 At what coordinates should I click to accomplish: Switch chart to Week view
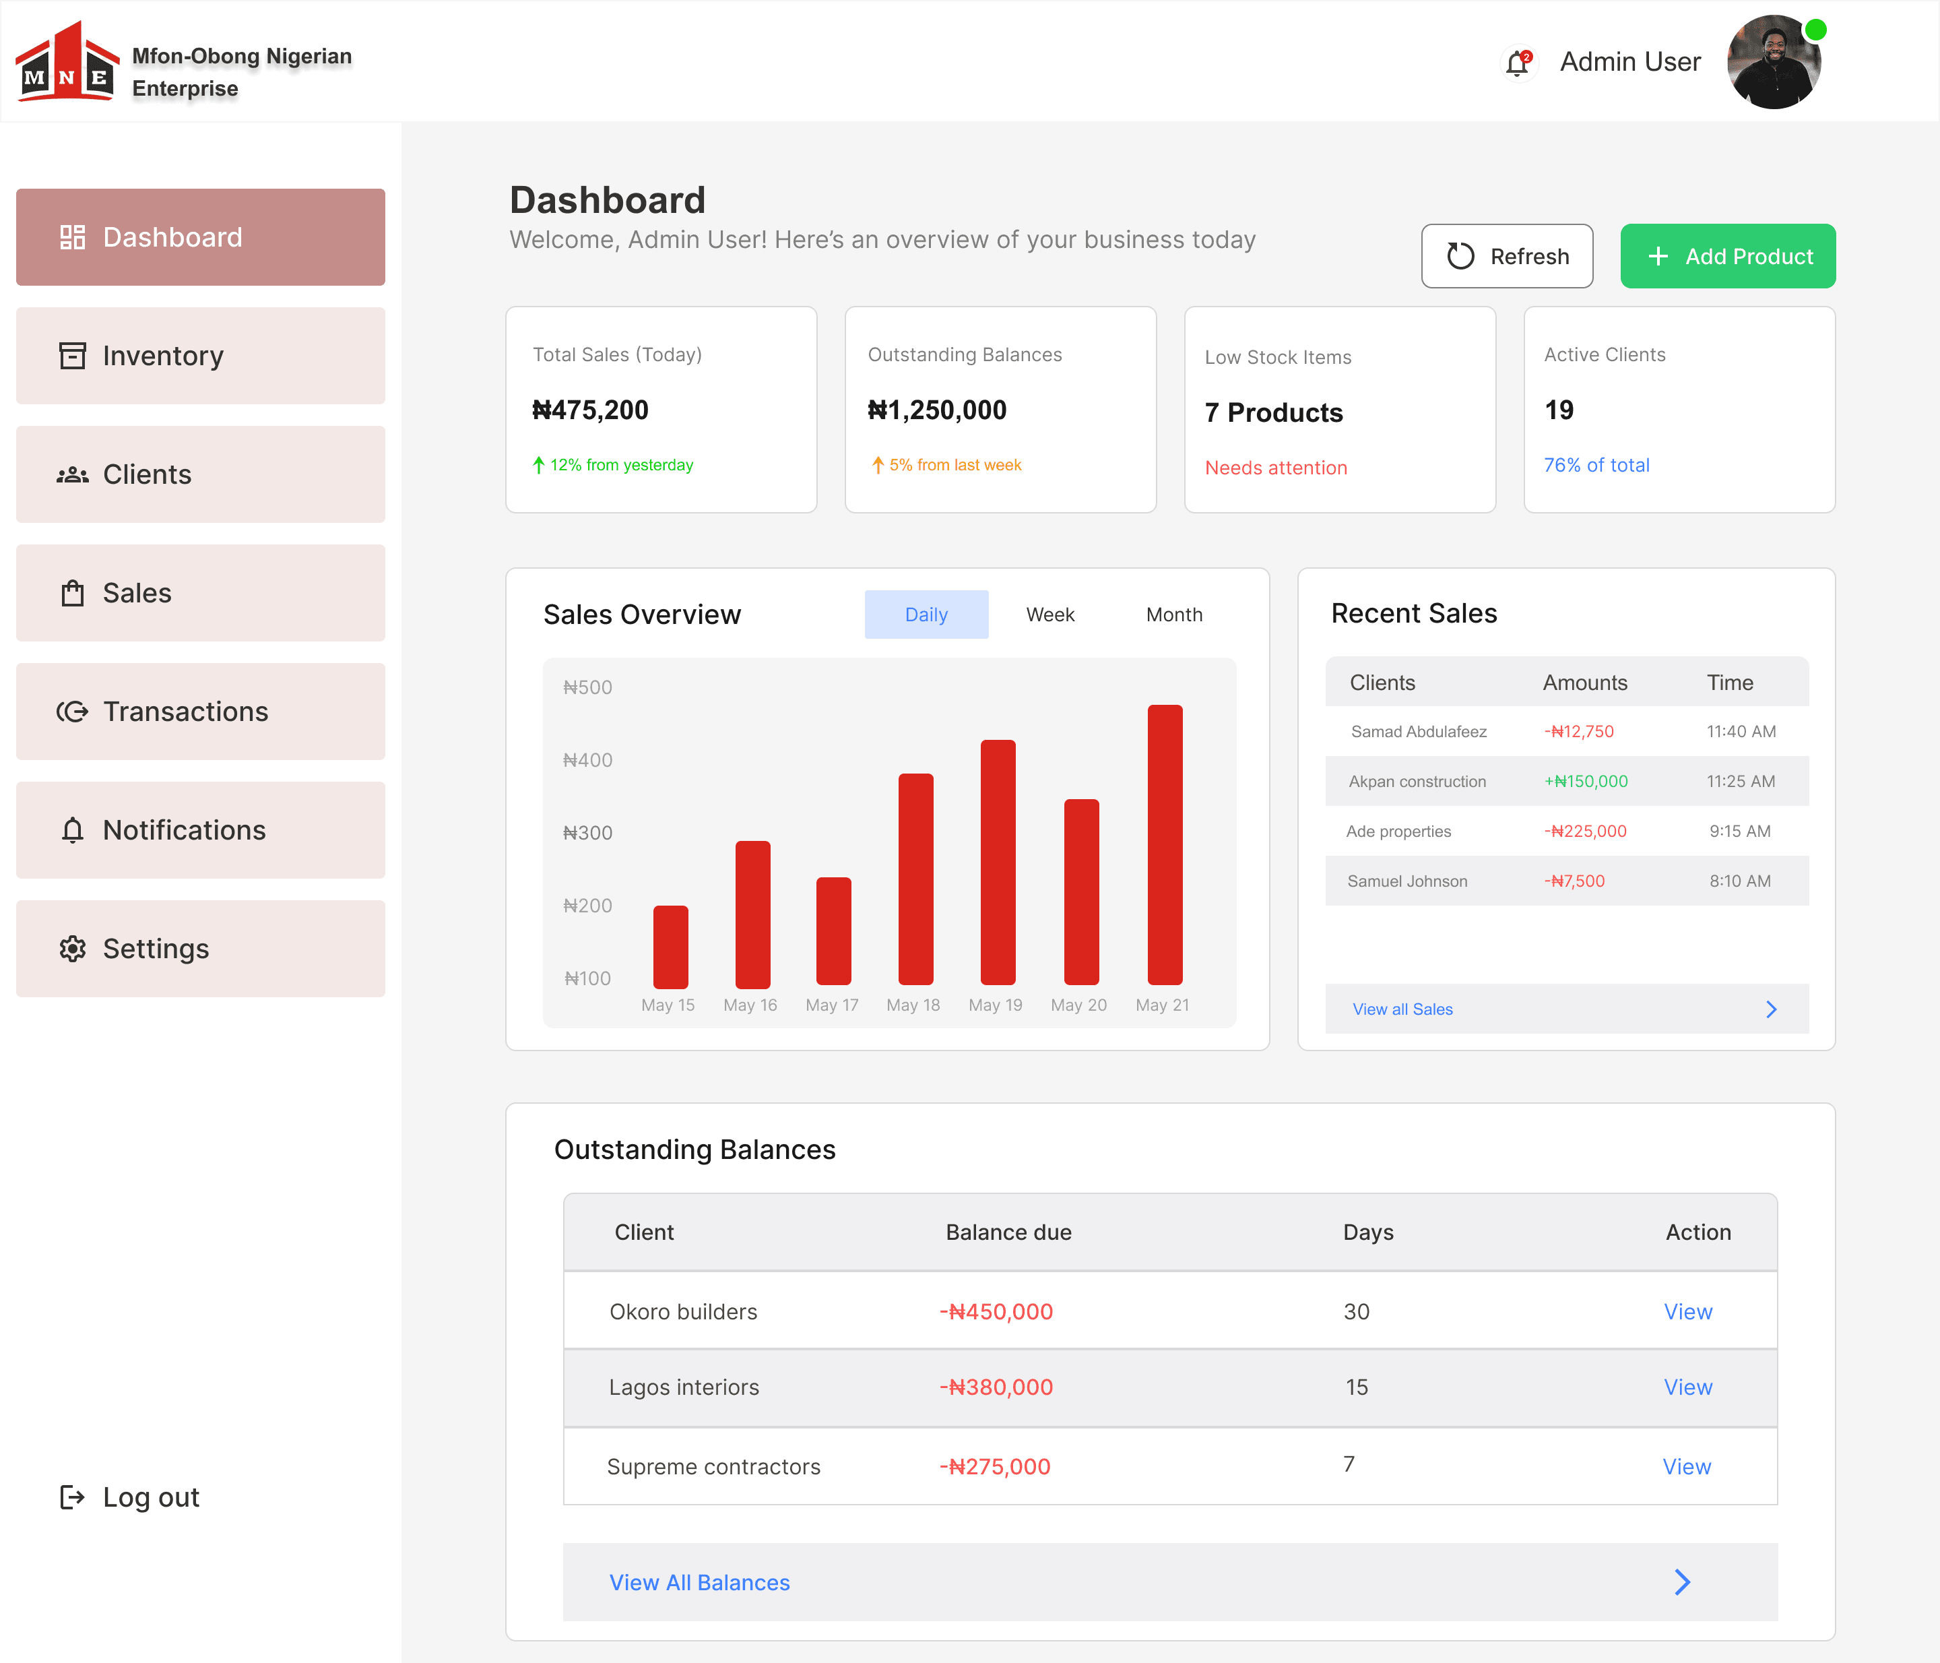coord(1049,615)
